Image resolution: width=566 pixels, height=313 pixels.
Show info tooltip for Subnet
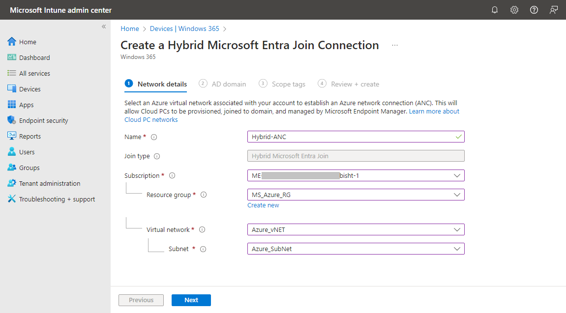tap(203, 249)
